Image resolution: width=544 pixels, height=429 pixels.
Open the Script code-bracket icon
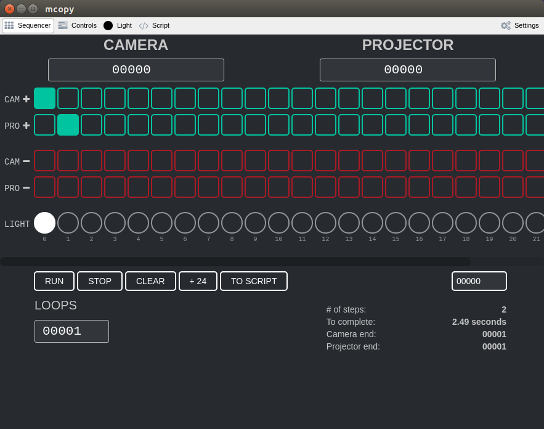point(144,26)
